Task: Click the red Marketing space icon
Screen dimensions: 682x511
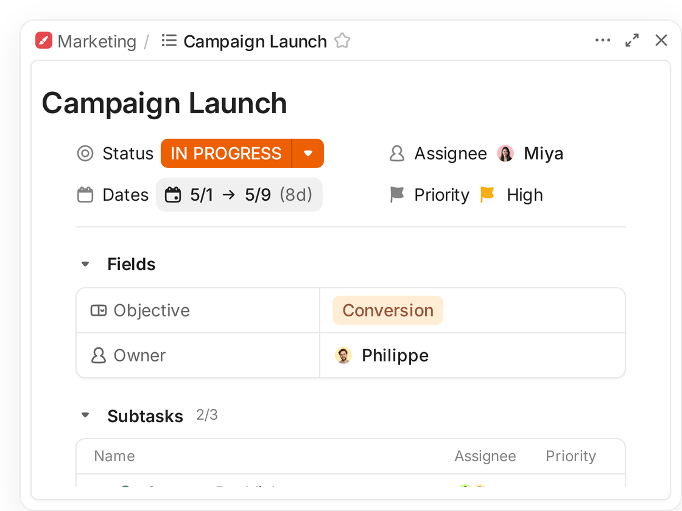Action: (44, 41)
